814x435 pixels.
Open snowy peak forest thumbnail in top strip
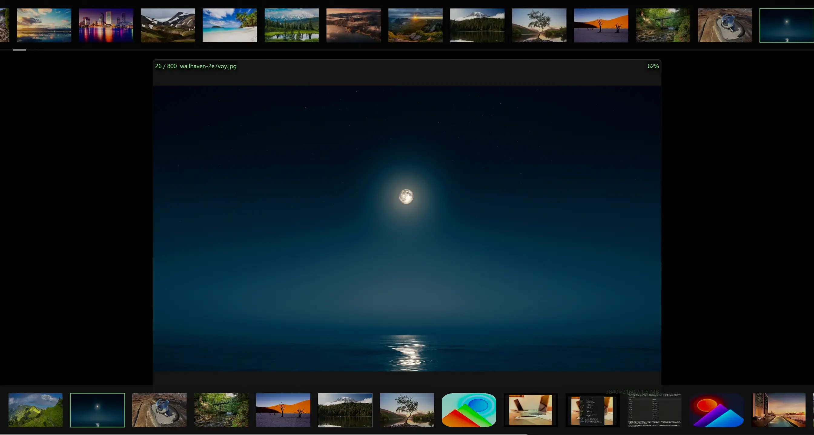point(478,25)
